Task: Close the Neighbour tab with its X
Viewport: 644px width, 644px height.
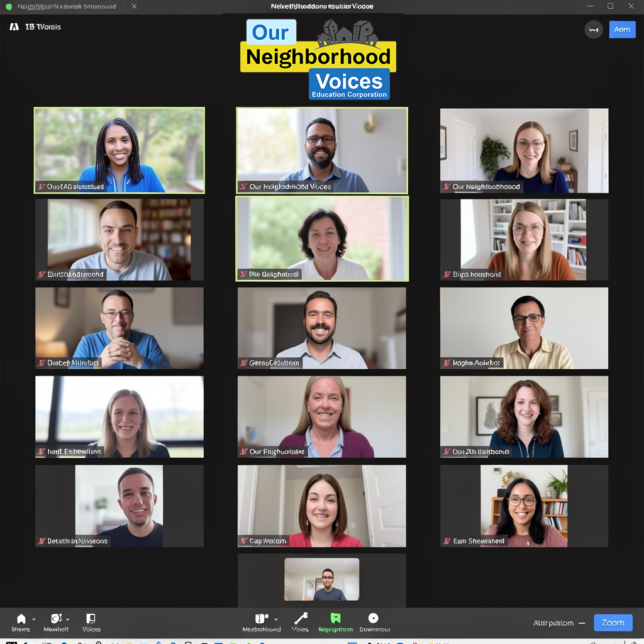Action: click(134, 6)
